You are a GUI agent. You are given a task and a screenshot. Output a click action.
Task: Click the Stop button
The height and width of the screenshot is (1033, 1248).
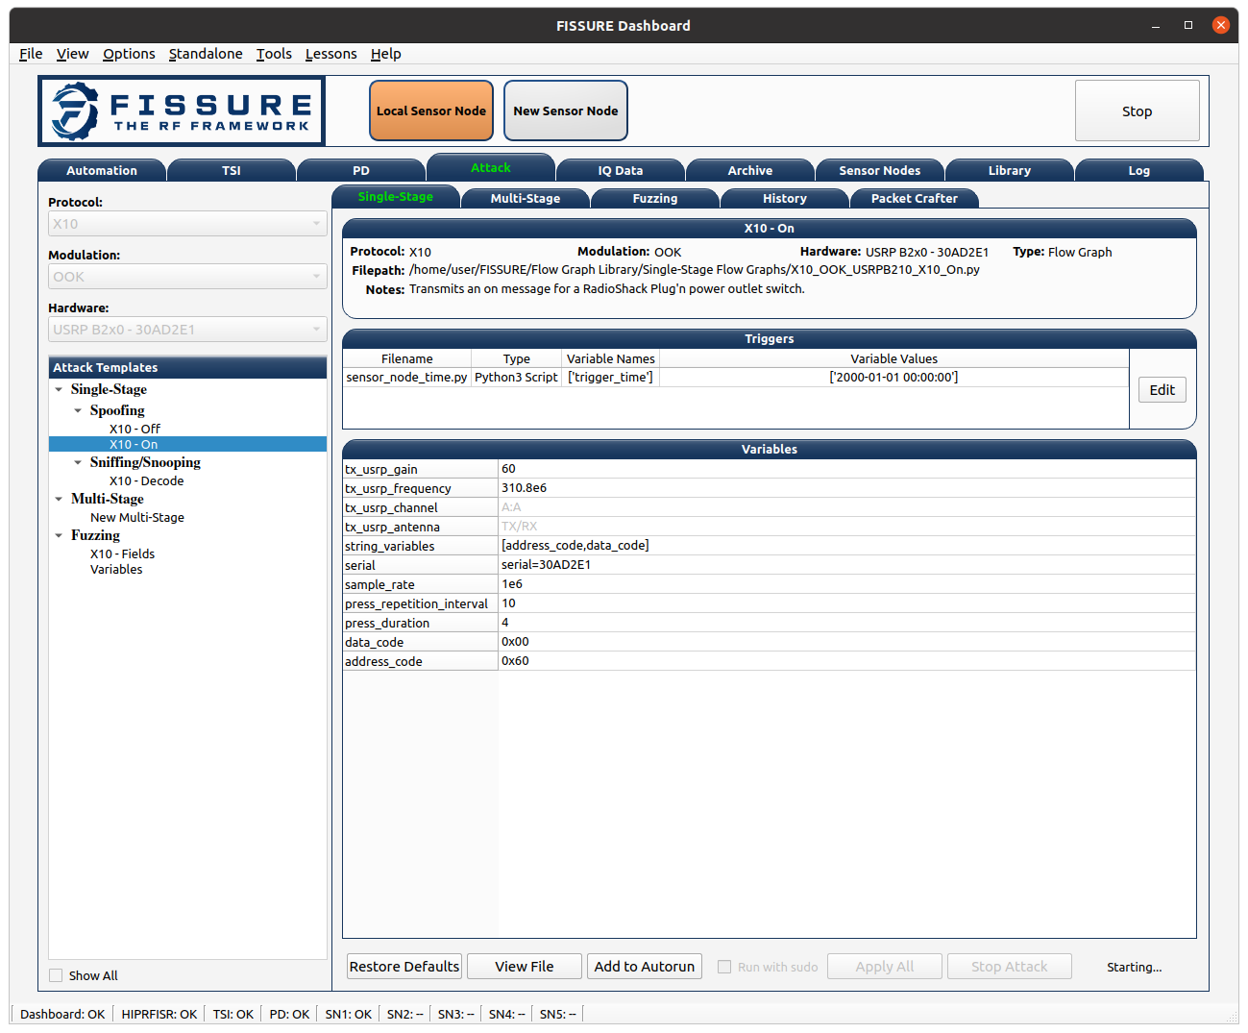pyautogui.click(x=1138, y=111)
